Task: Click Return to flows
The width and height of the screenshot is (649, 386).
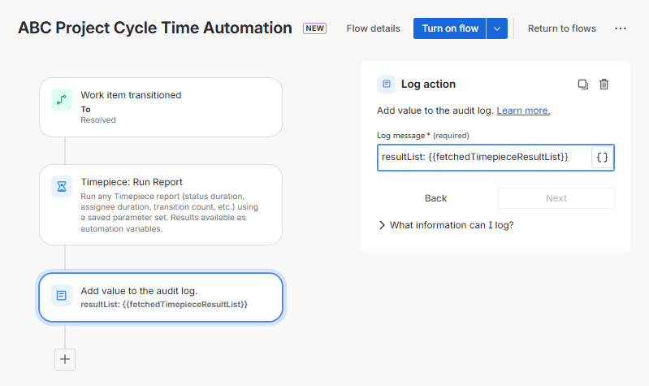Action: [x=561, y=28]
